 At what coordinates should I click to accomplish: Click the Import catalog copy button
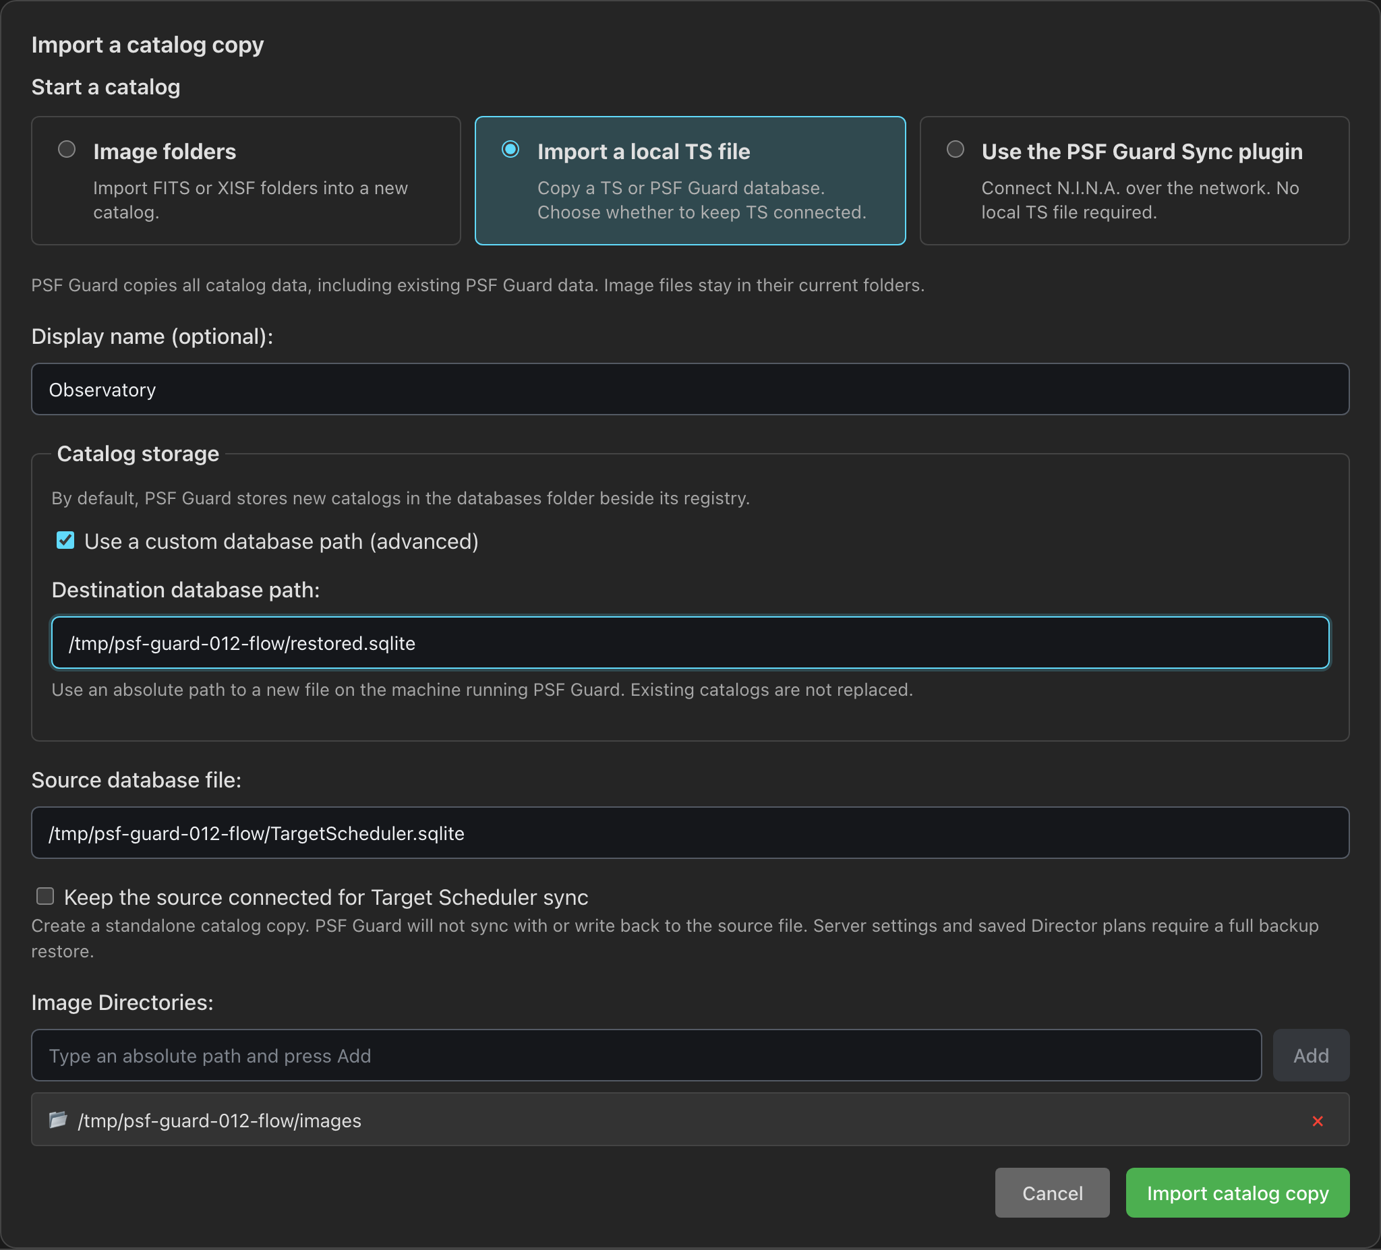[1237, 1193]
